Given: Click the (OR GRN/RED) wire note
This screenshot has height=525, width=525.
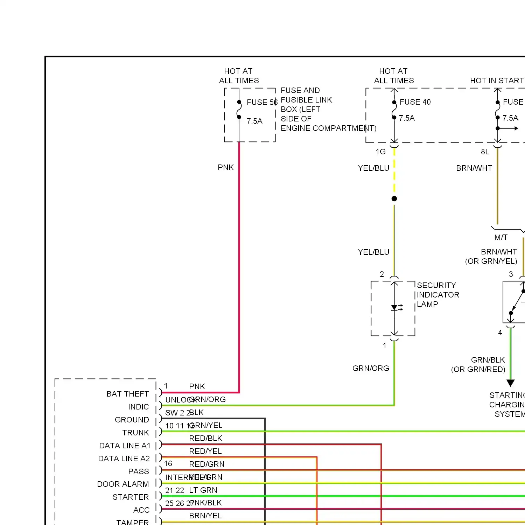Looking at the screenshot, I should [x=478, y=369].
